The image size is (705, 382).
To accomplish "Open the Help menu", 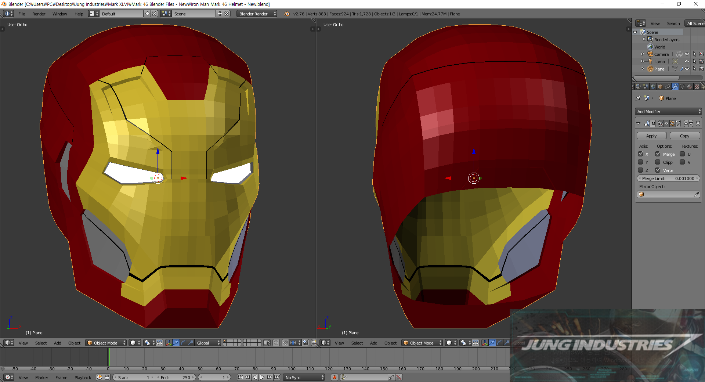I will coord(79,14).
